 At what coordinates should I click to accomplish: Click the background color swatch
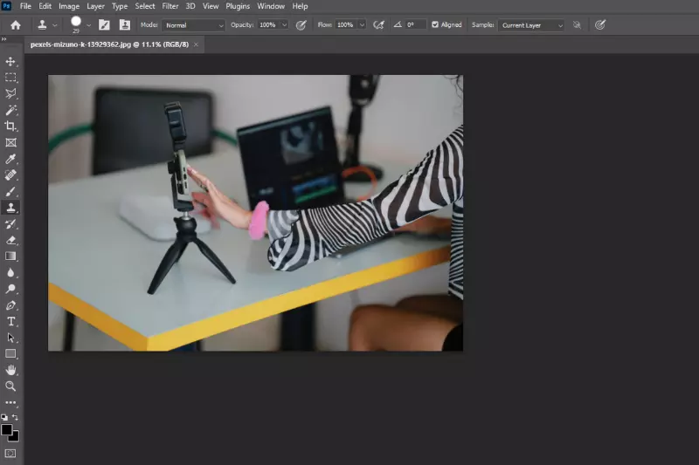(15, 437)
